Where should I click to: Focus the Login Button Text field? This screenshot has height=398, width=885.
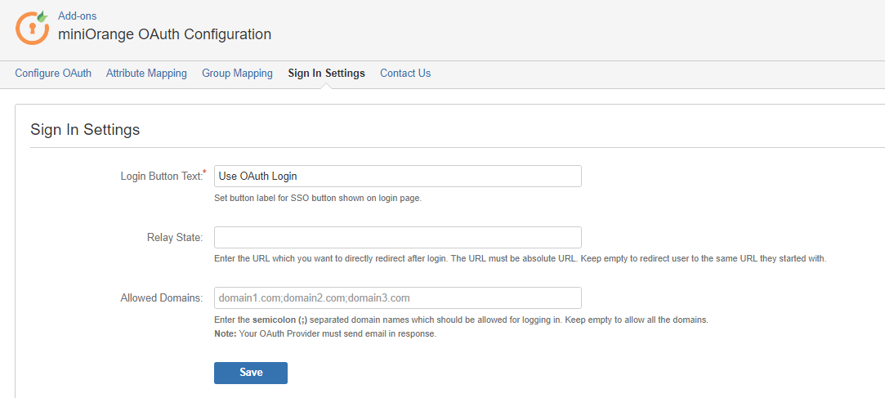click(398, 177)
